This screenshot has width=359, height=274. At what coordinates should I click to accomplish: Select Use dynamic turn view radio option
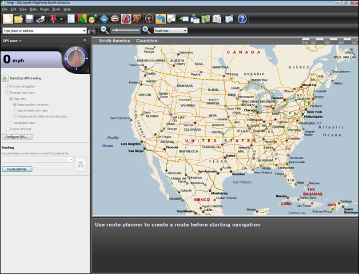pyautogui.click(x=15, y=111)
